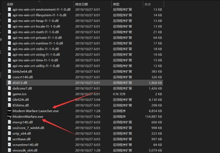Image resolution: width=220 pixels, height=153 pixels.
Task: Select the bink2w64.dll file name
Action: [x=22, y=71]
